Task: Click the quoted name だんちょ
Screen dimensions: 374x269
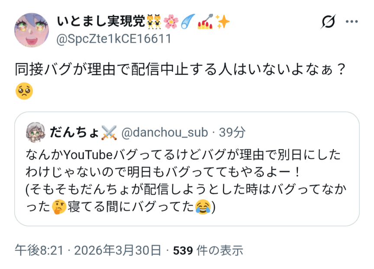Action: [74, 132]
